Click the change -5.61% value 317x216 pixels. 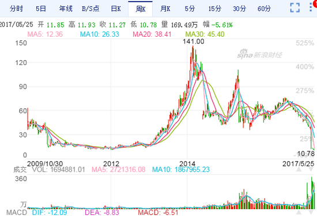(x=222, y=25)
